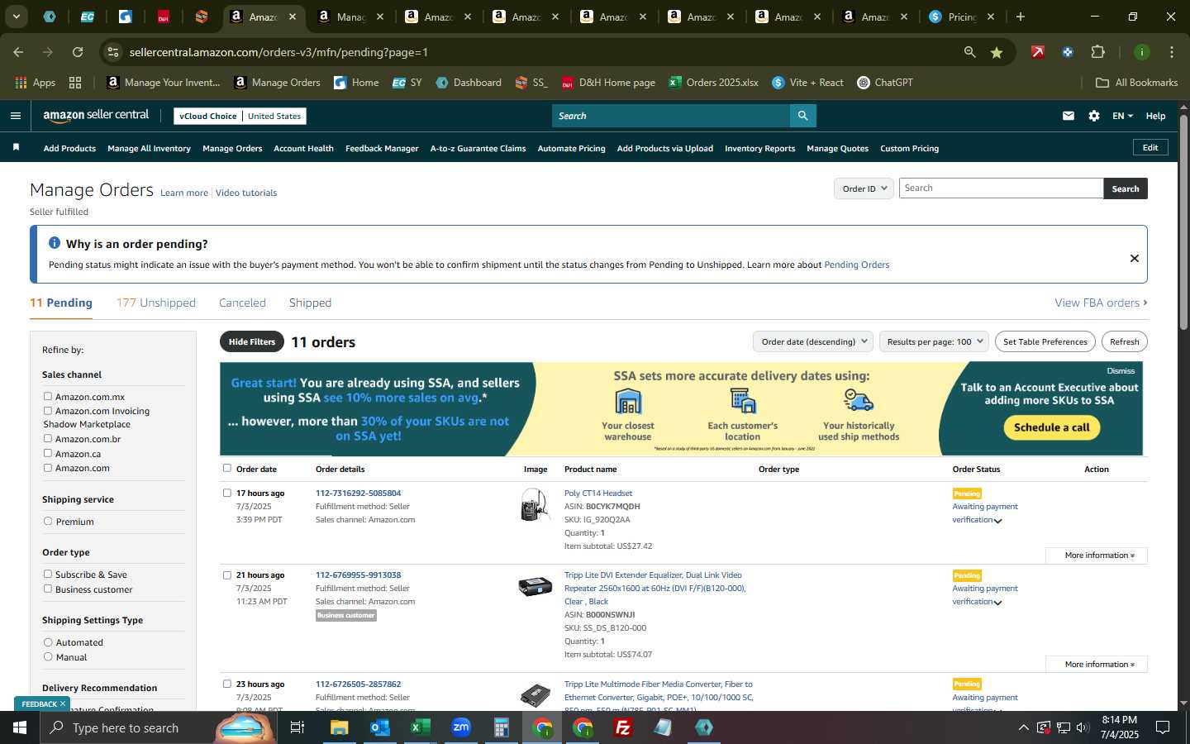This screenshot has height=744, width=1190.
Task: Click the Refresh orders button
Action: pyautogui.click(x=1124, y=341)
